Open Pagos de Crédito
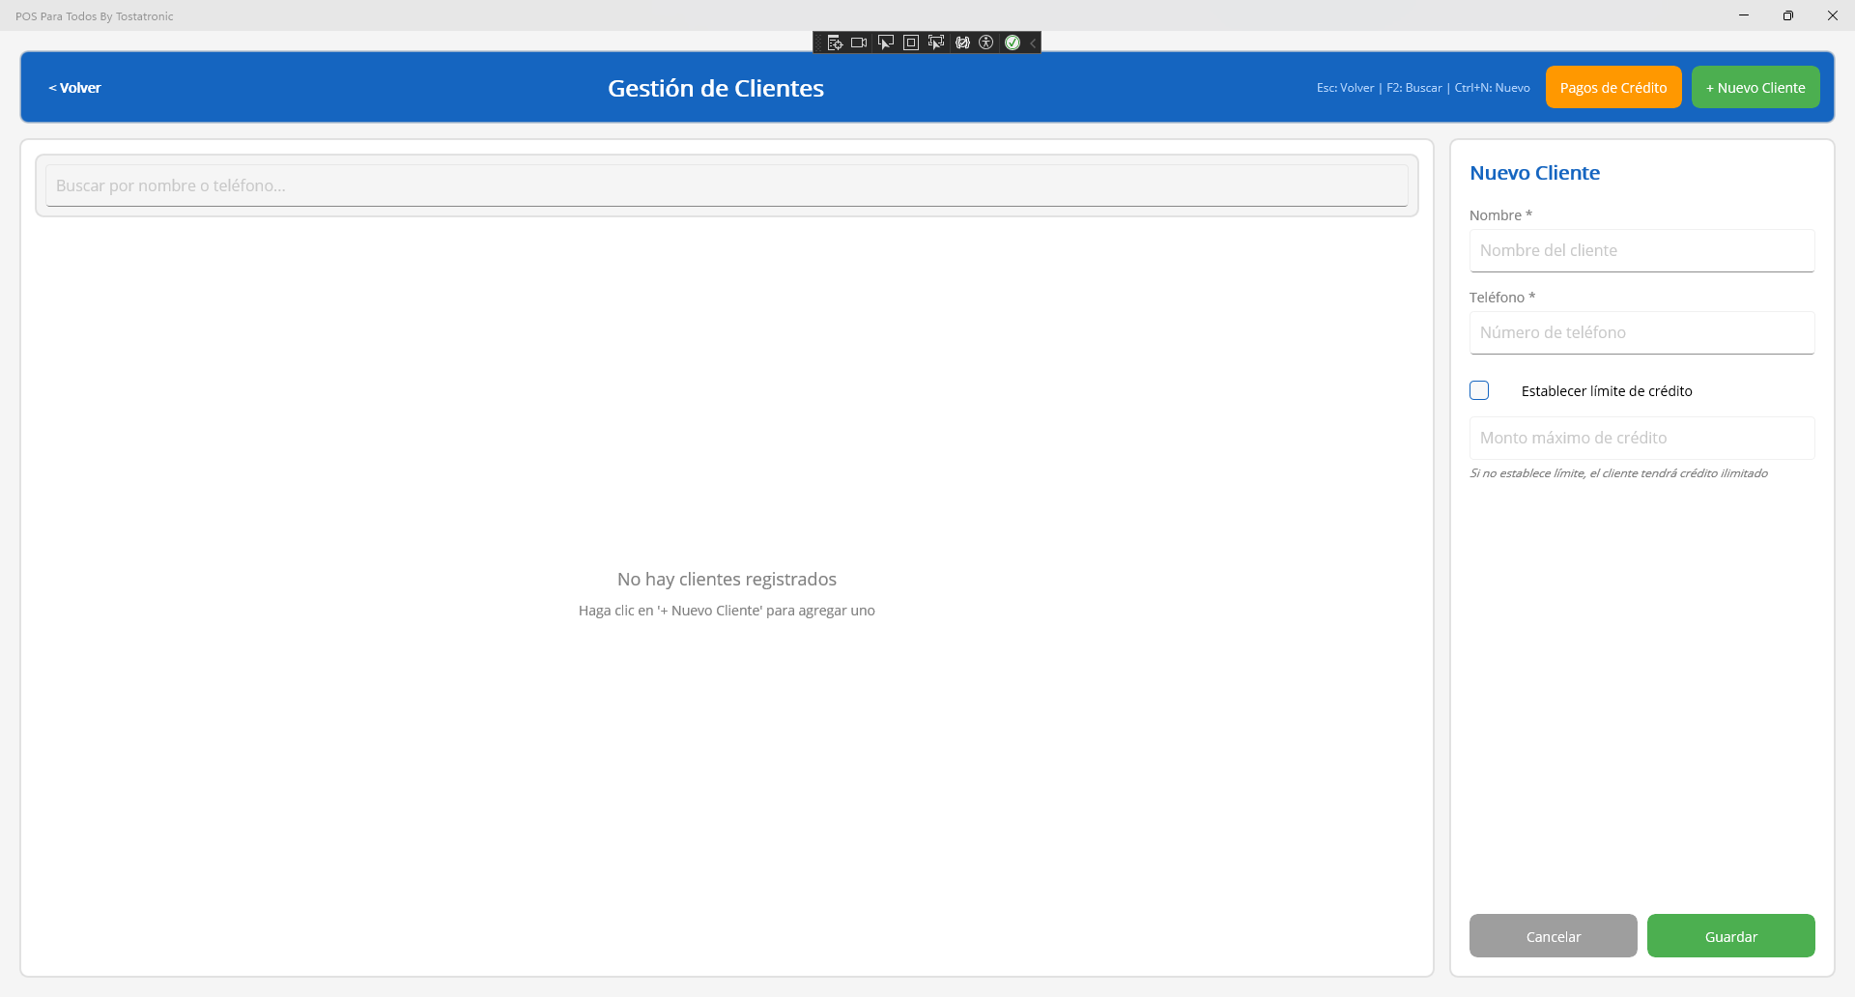 tap(1612, 88)
